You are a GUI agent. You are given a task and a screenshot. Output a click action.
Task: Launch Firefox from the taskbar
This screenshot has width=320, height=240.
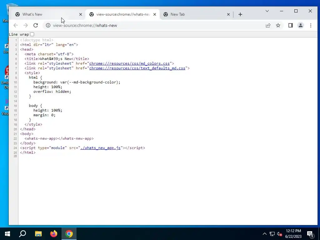point(54,234)
